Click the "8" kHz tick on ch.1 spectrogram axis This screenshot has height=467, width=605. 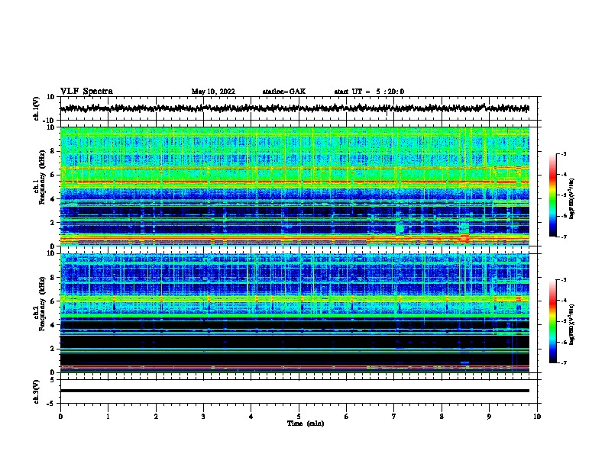coord(53,151)
